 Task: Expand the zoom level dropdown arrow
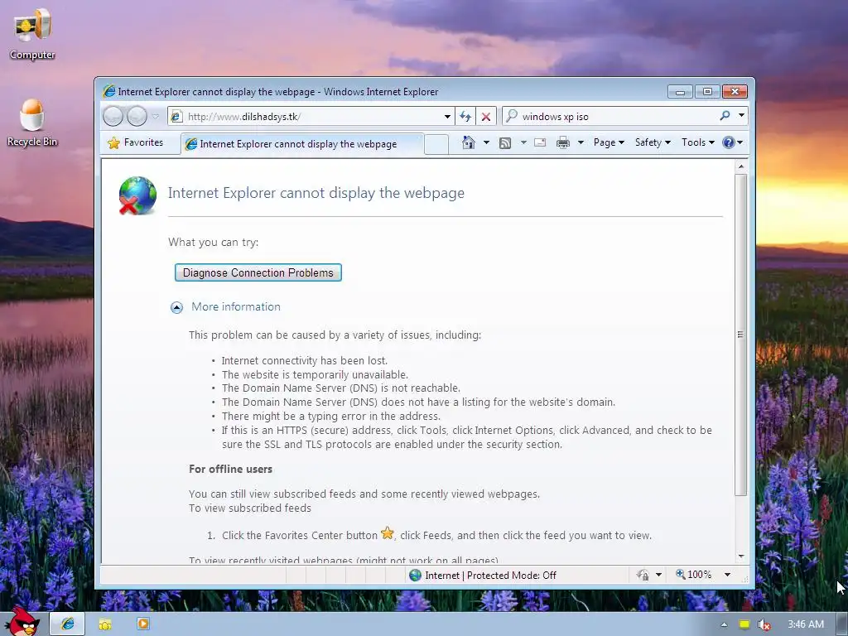[x=727, y=575]
